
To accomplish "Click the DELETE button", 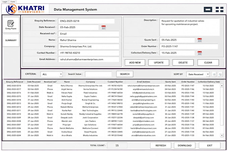I will click(183, 63).
